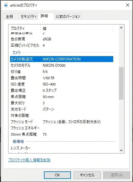Select the カメラの製造元 row

point(61,59)
